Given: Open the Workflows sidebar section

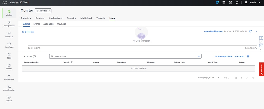Looking at the screenshot, I should coord(9,45).
